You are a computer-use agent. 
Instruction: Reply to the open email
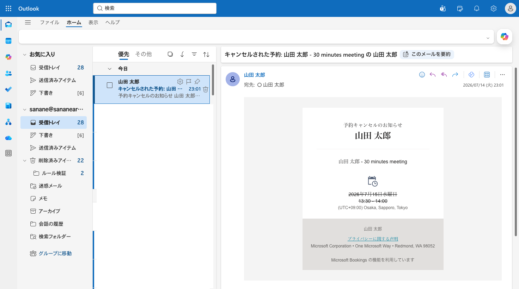pyautogui.click(x=433, y=75)
